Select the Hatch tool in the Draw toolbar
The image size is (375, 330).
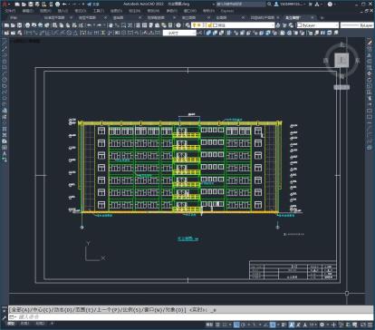[5, 129]
